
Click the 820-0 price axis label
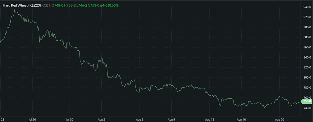point(307,67)
